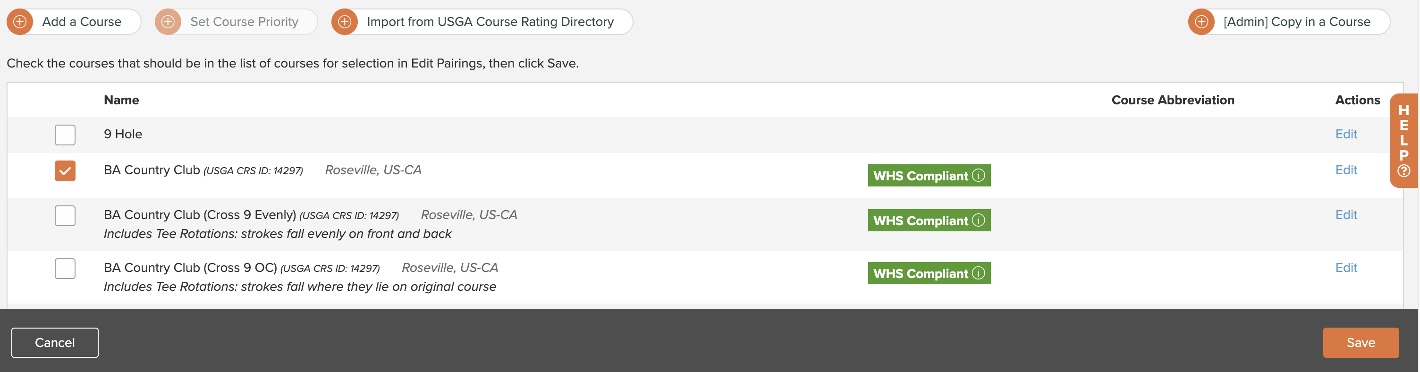Click the Cancel button

pyautogui.click(x=55, y=343)
